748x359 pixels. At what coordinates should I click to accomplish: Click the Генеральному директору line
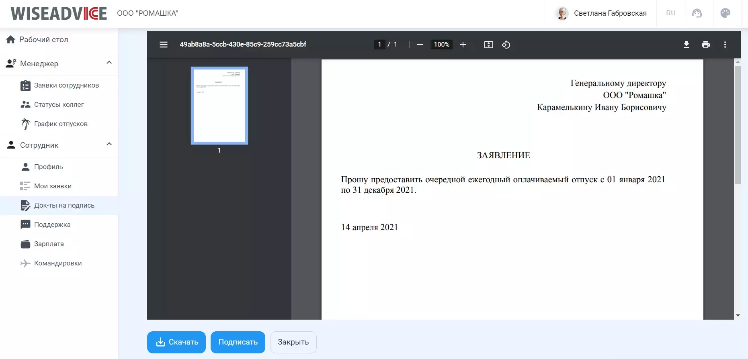point(618,83)
